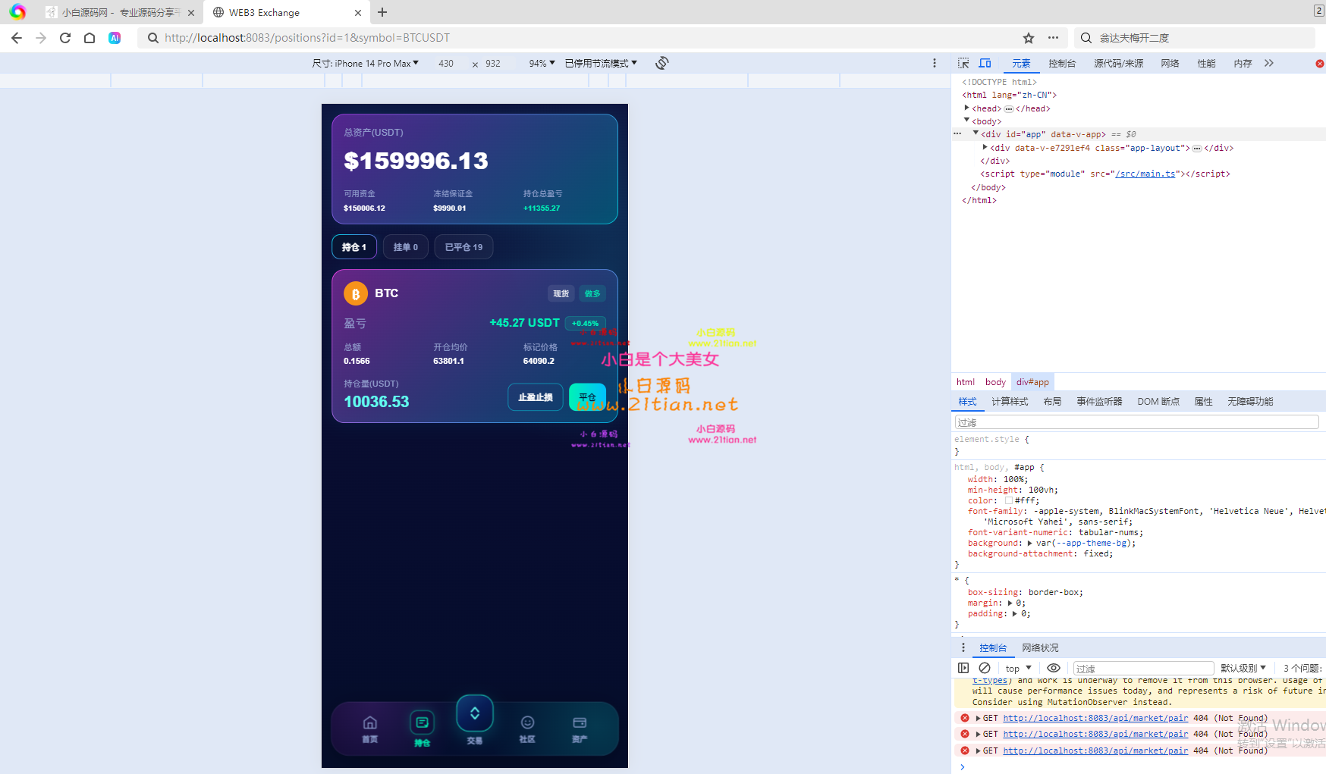The width and height of the screenshot is (1326, 774).
Task: Expand first GET market/pair error entry
Action: [x=978, y=718]
